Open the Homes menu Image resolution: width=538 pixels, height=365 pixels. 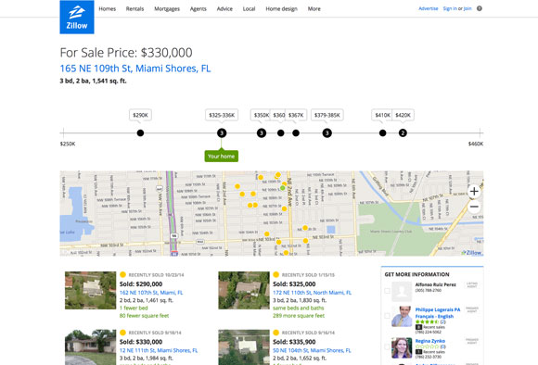tap(108, 9)
